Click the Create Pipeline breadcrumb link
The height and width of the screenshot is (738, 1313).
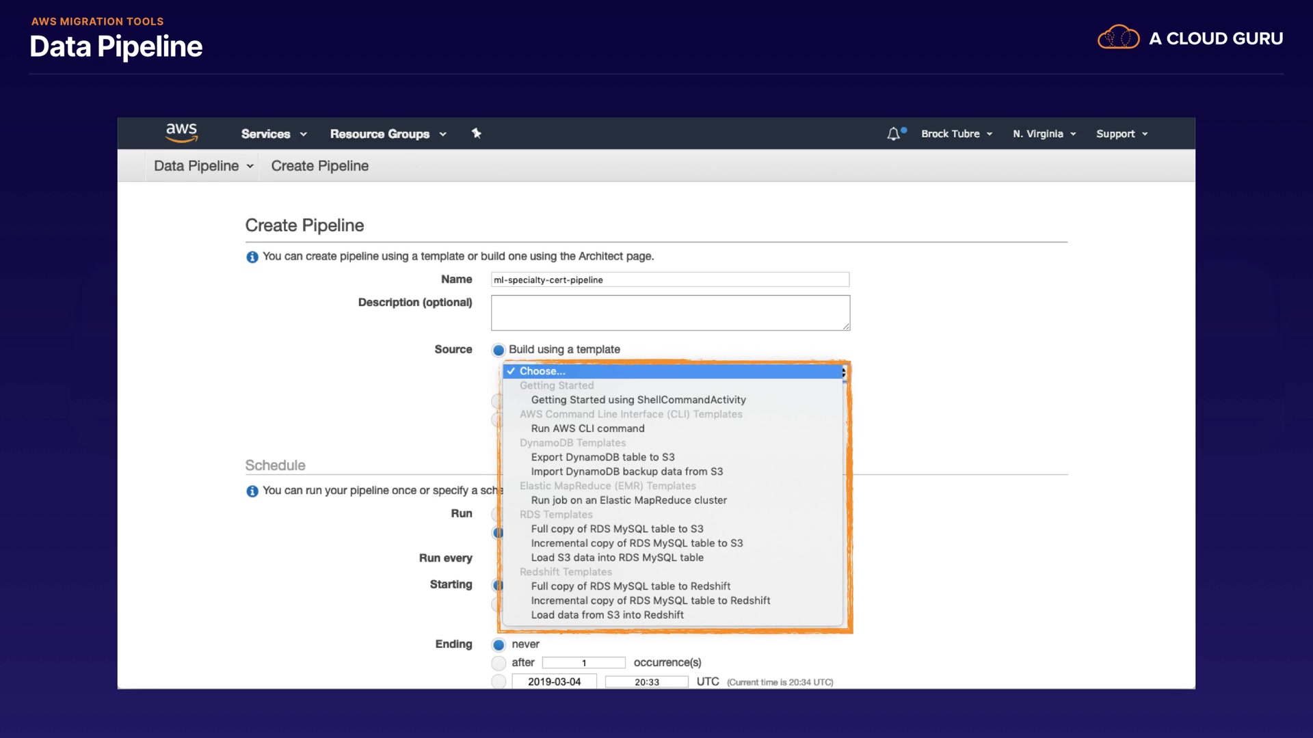click(x=319, y=166)
